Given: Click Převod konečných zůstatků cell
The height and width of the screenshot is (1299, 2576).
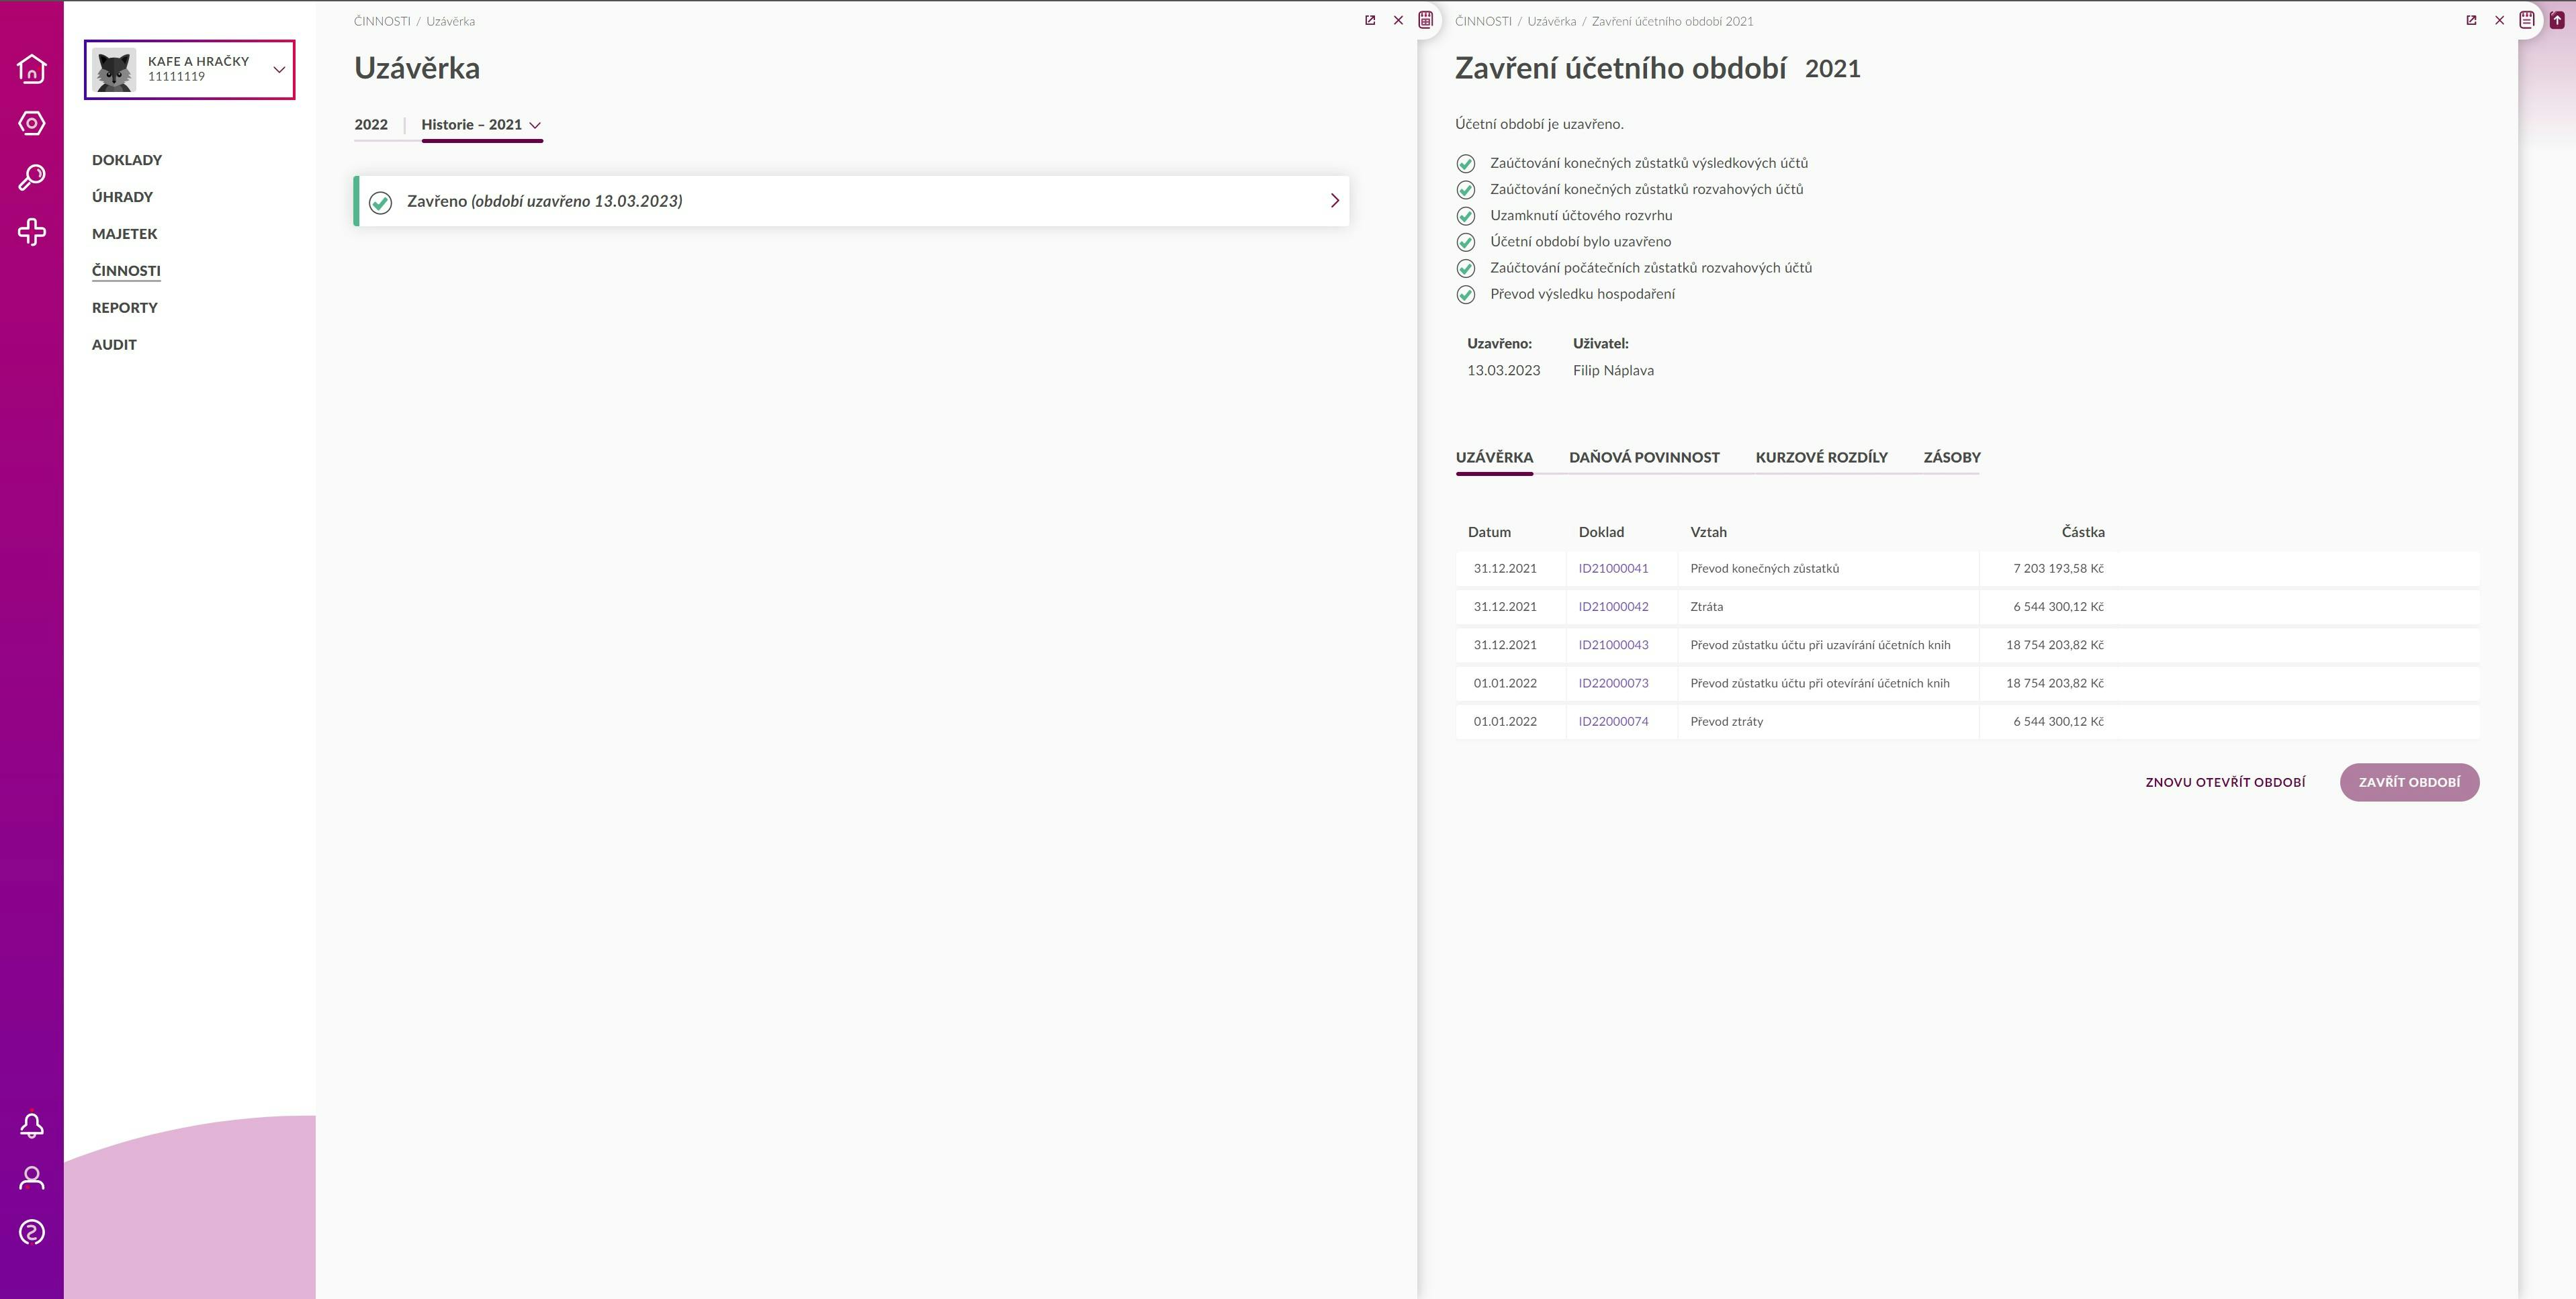Looking at the screenshot, I should [x=1764, y=569].
